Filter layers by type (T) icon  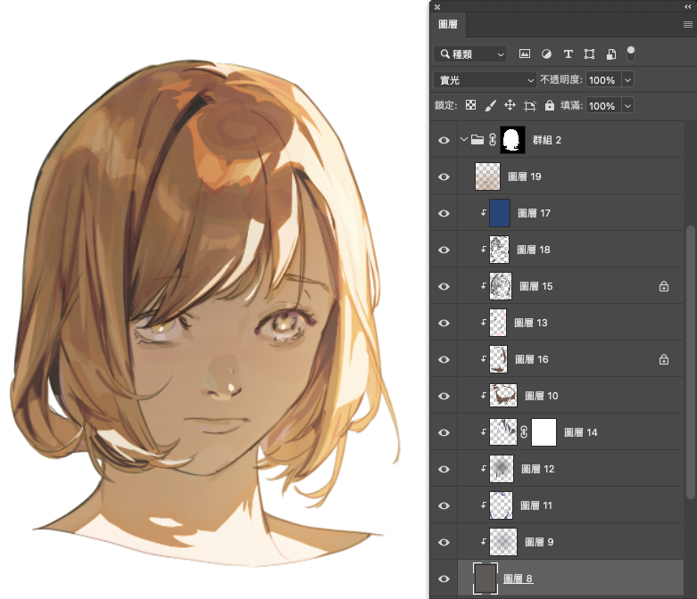568,54
